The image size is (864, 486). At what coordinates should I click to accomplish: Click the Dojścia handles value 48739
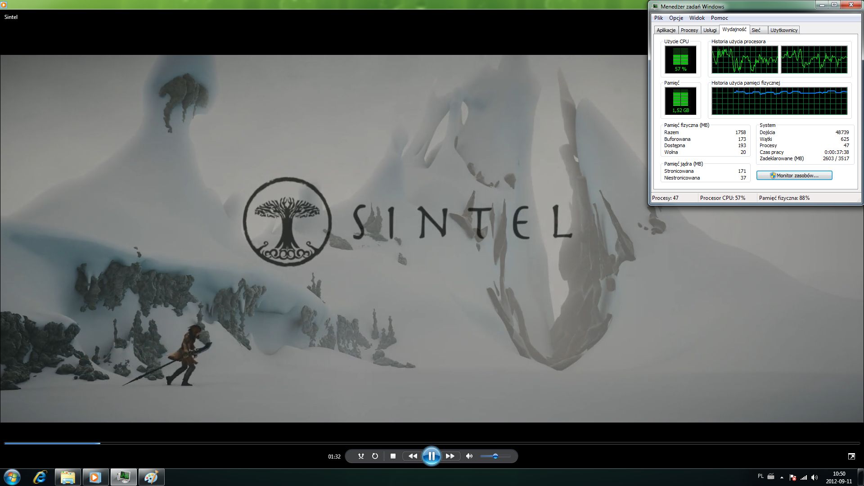point(842,132)
